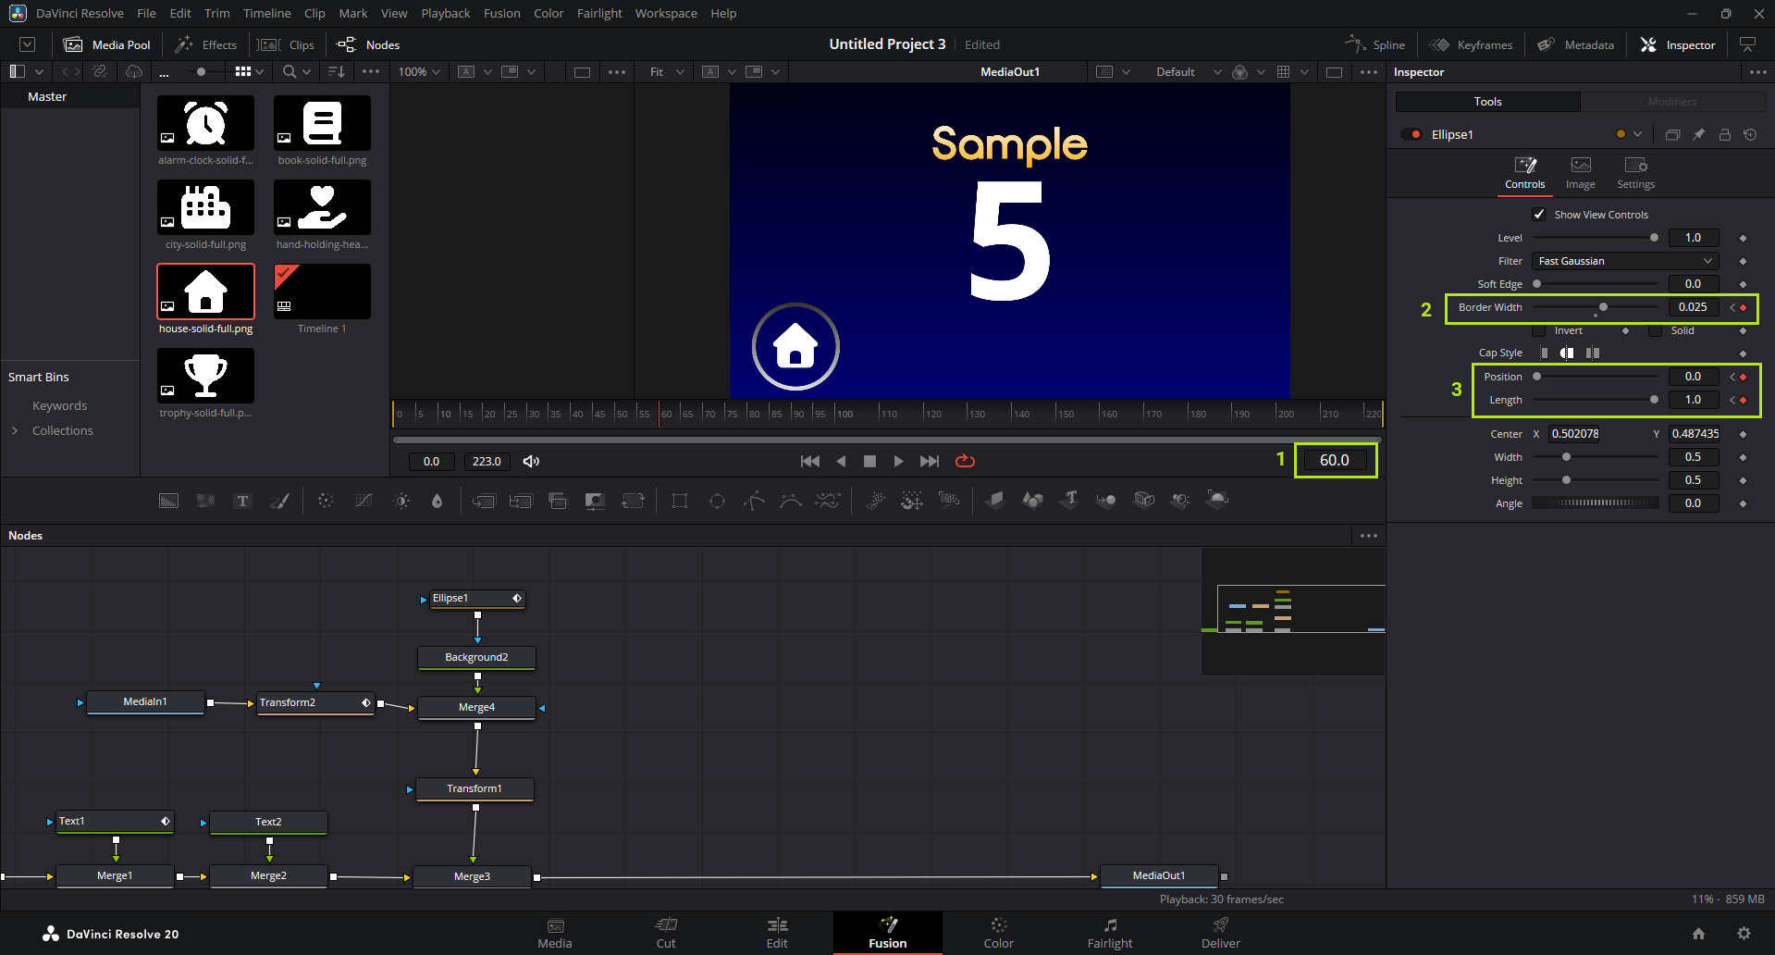Uncheck Show View Controls checkbox
The image size is (1775, 955).
pos(1539,215)
